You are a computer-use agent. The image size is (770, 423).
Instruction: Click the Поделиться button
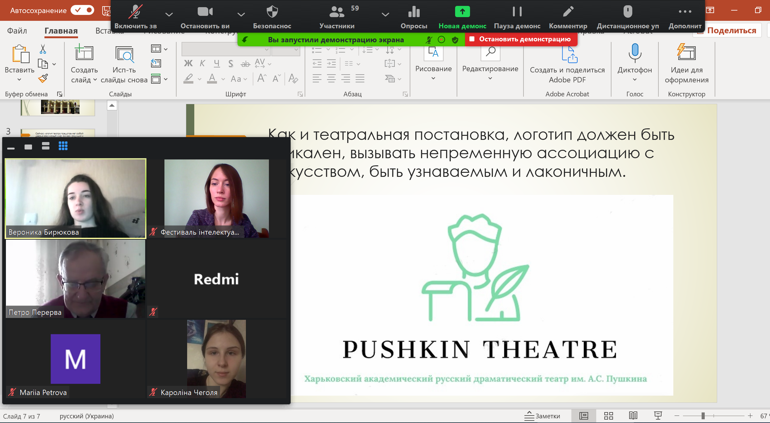tap(727, 30)
